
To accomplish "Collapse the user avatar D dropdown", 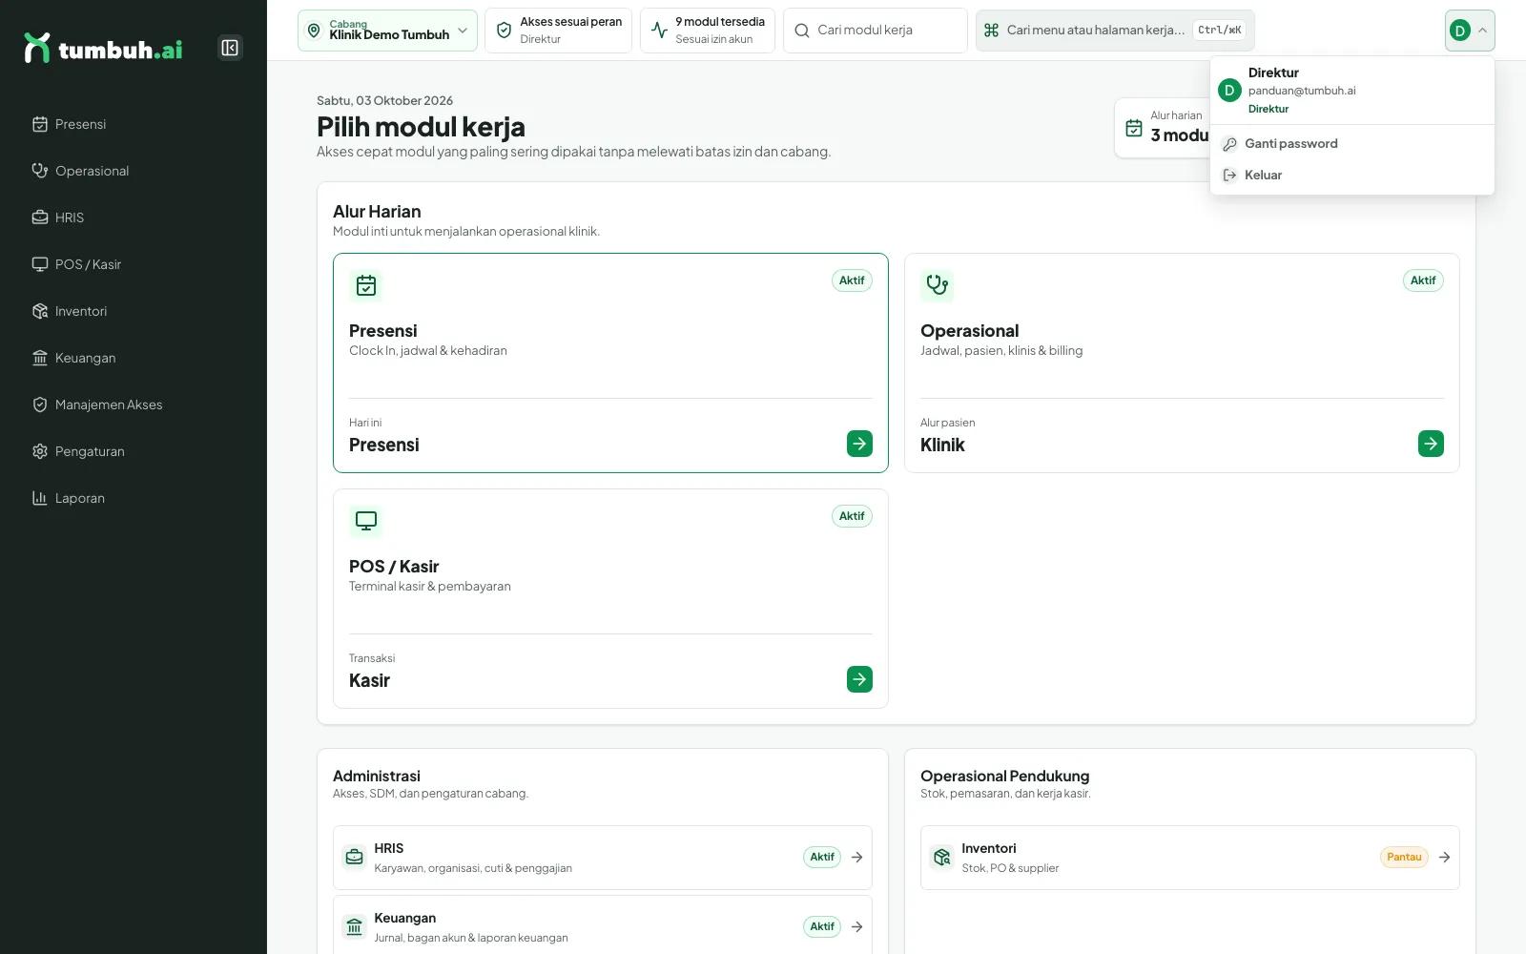I will [1470, 31].
